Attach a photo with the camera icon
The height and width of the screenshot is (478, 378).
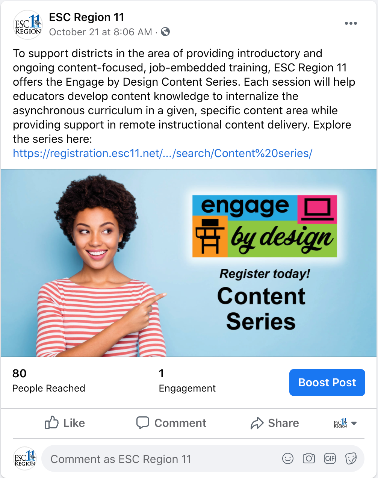(x=309, y=458)
